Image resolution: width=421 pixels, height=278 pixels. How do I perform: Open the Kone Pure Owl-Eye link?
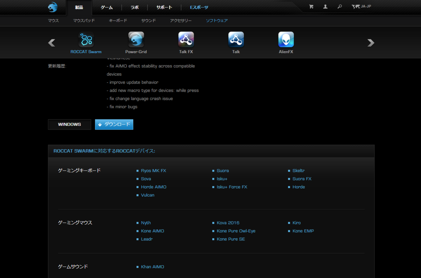[x=236, y=231]
